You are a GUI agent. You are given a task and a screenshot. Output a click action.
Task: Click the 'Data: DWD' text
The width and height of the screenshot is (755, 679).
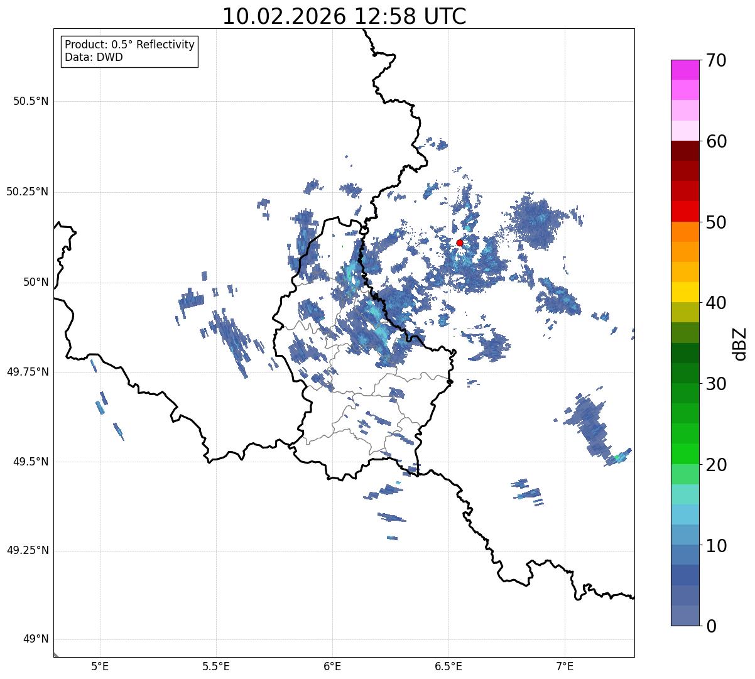click(x=94, y=57)
